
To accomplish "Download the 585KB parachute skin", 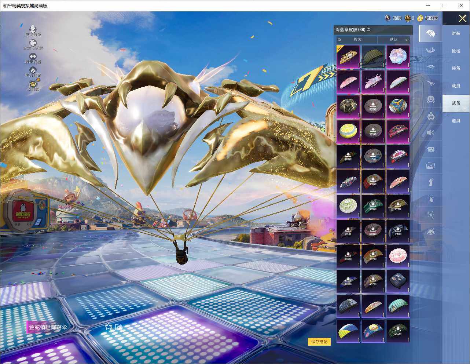I will tap(373, 131).
